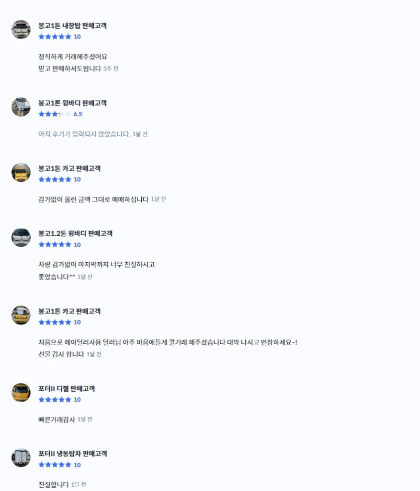Select the 봉고1톤 내장탑 판매고객 title
This screenshot has height=491, width=420.
(x=72, y=26)
